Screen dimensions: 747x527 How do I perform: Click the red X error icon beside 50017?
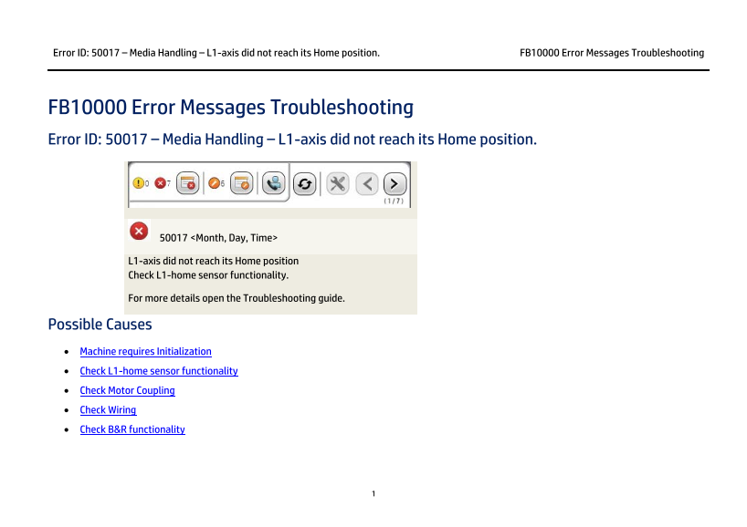(x=139, y=232)
